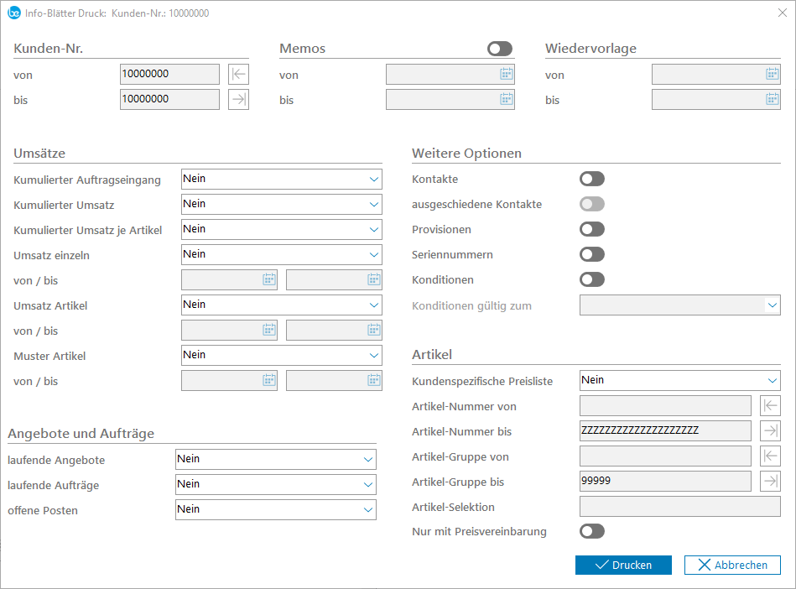Click first-record arrow beside Artikel-Nummer von
The height and width of the screenshot is (589, 796).
pyautogui.click(x=770, y=406)
